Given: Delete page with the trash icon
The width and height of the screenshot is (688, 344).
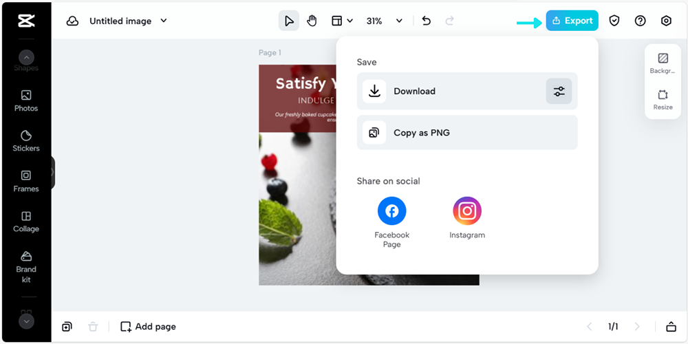Looking at the screenshot, I should 93,326.
